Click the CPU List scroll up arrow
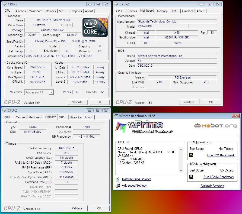242x214 pixels. point(181,149)
